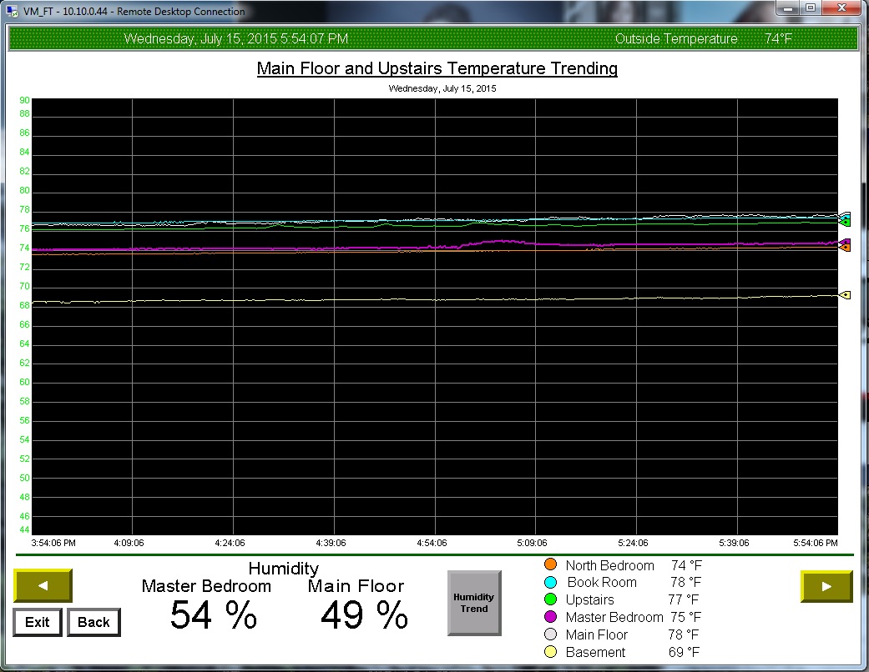The image size is (869, 672).
Task: Click the yellow Basement legend dot
Action: pos(550,652)
